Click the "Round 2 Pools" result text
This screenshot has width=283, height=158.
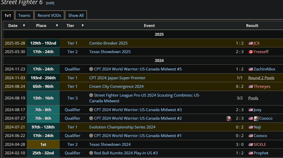click(261, 78)
